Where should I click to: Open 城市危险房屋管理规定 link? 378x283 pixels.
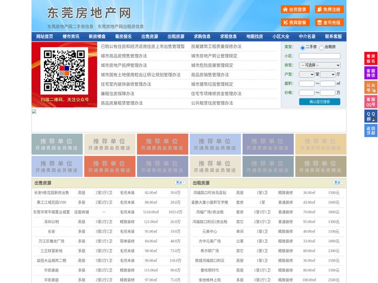[x=212, y=65]
